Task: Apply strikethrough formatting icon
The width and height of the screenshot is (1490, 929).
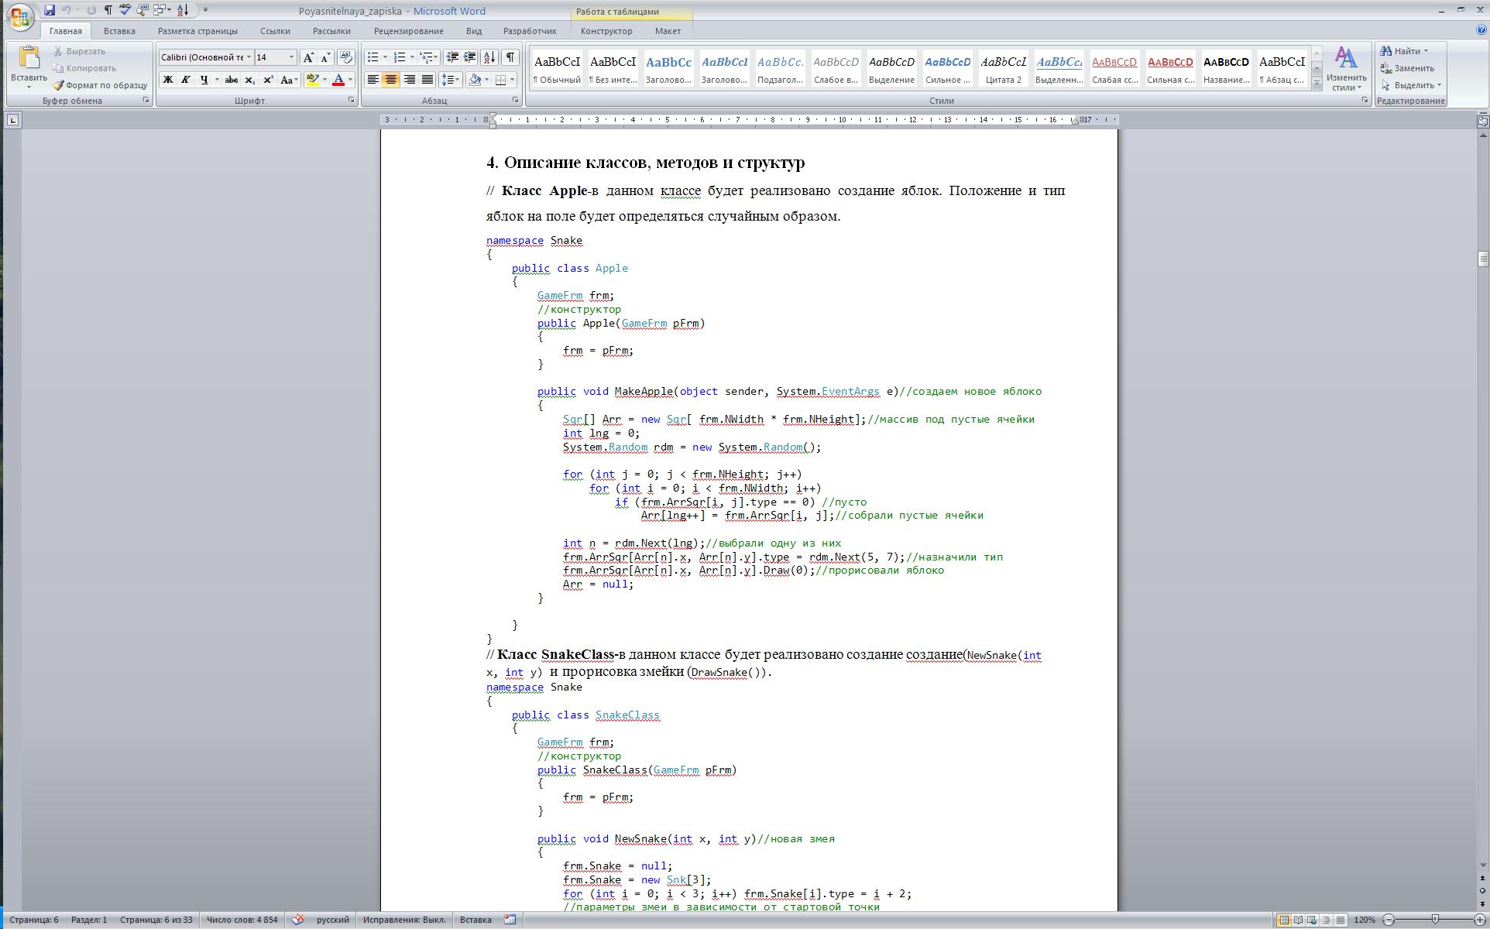Action: pyautogui.click(x=231, y=80)
